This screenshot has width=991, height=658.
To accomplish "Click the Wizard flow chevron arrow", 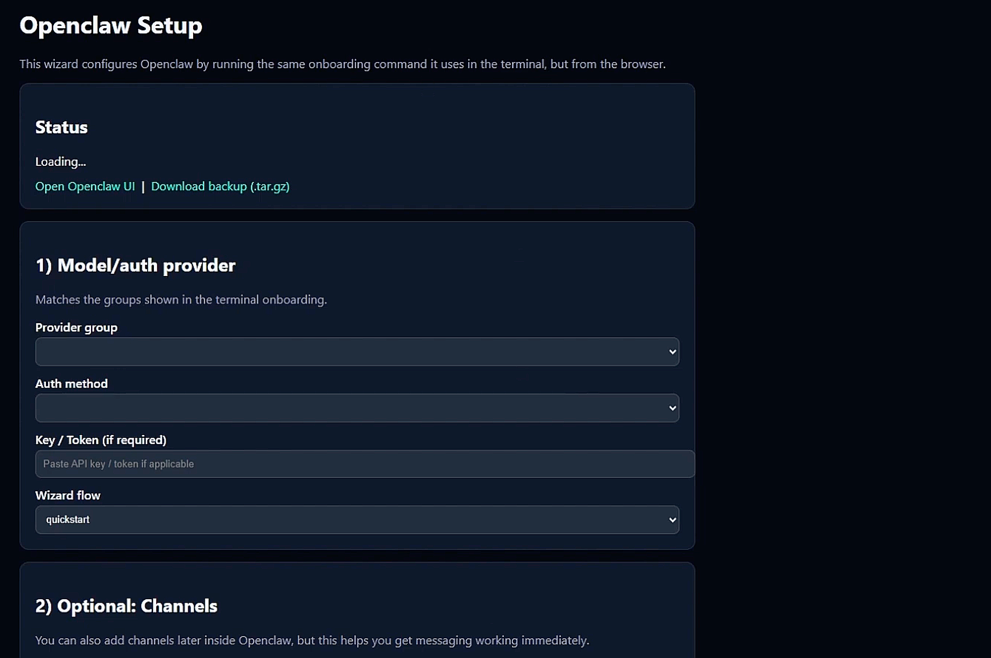I will click(x=673, y=520).
